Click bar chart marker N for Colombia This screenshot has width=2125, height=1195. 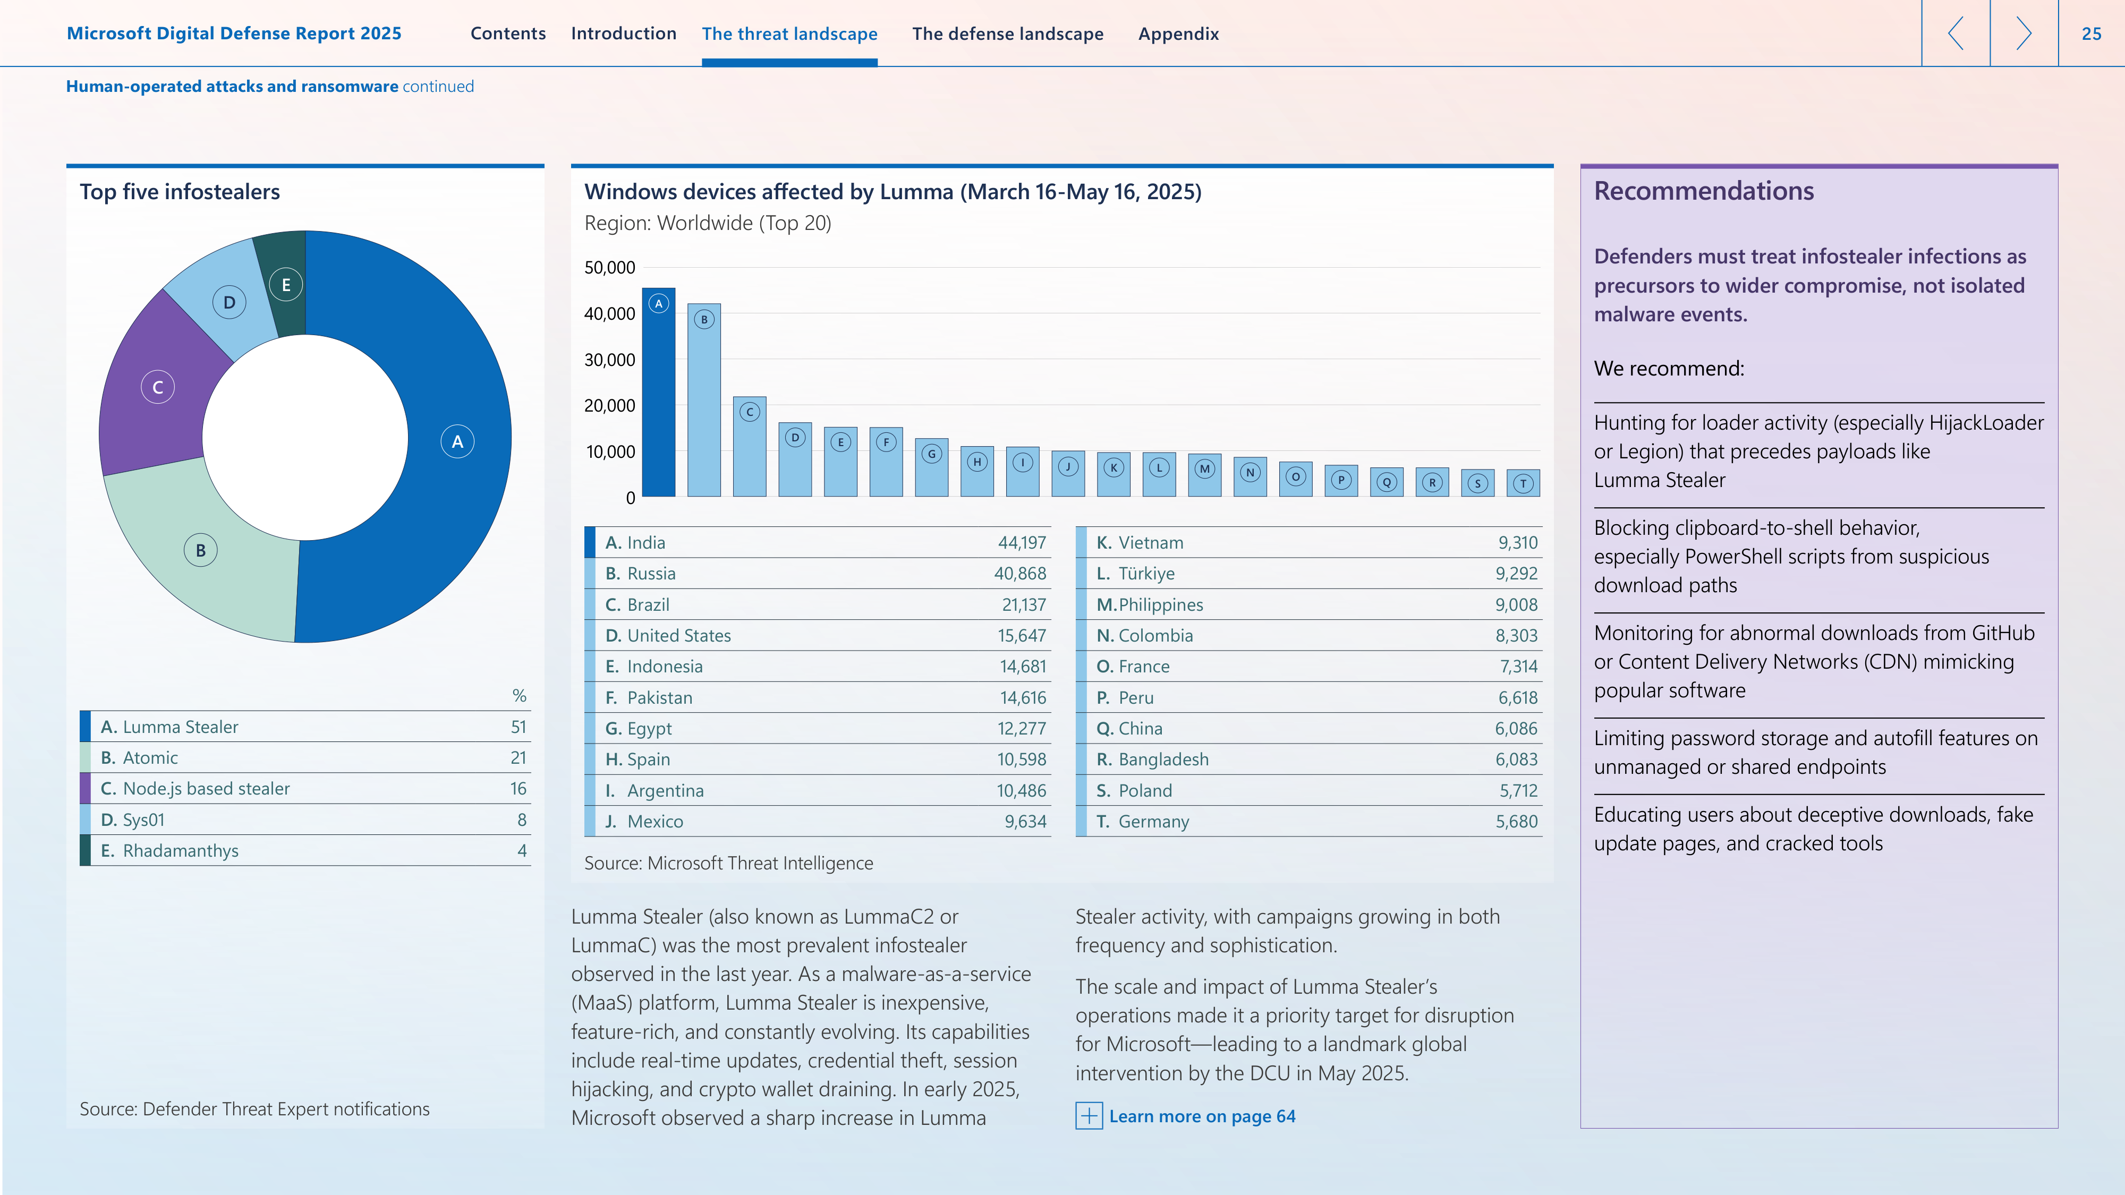[x=1251, y=473]
